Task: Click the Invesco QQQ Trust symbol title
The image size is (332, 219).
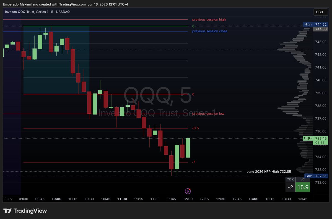Action: [37, 12]
